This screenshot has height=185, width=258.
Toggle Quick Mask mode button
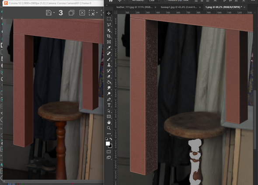coord(109,152)
